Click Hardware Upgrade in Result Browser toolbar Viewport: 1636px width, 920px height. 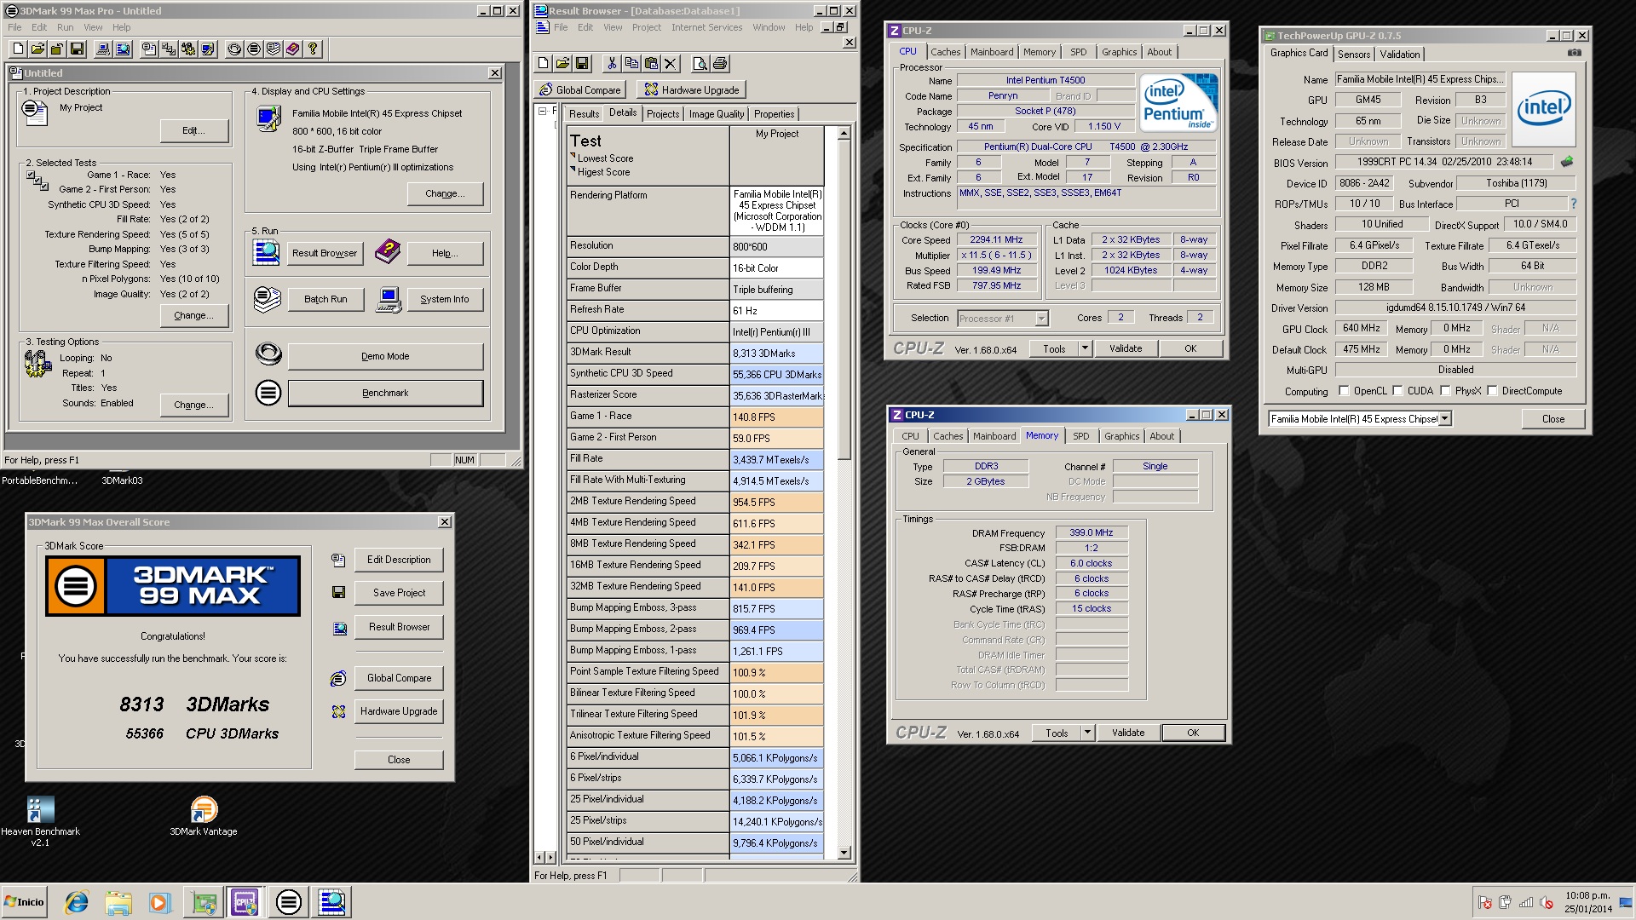692,89
